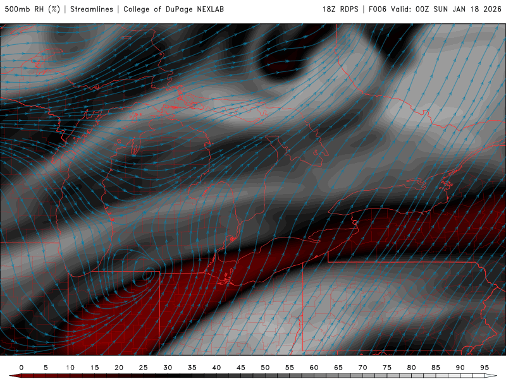This screenshot has width=506, height=379.
Task: Click the "SUN JAN 18 2026" date
Action: click(467, 9)
